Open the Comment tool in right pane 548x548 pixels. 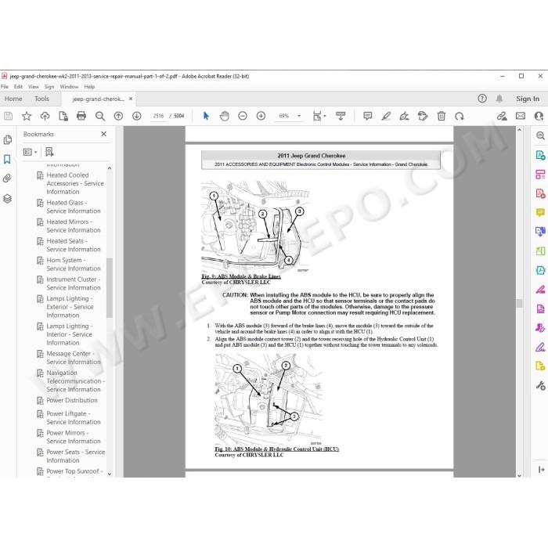coord(540,212)
